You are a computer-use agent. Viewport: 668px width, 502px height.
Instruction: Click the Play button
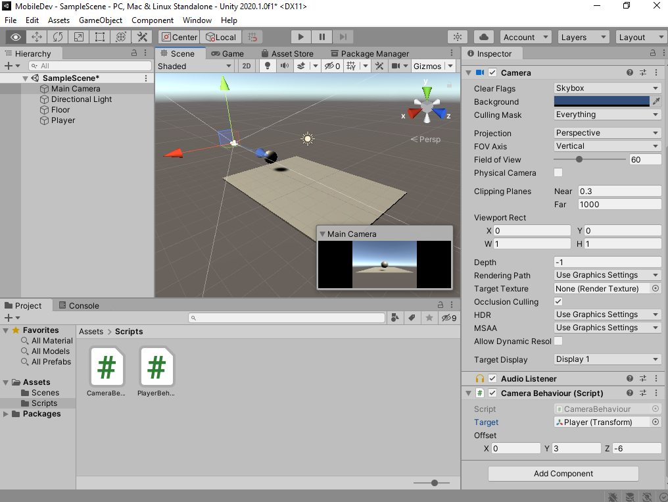click(x=300, y=36)
